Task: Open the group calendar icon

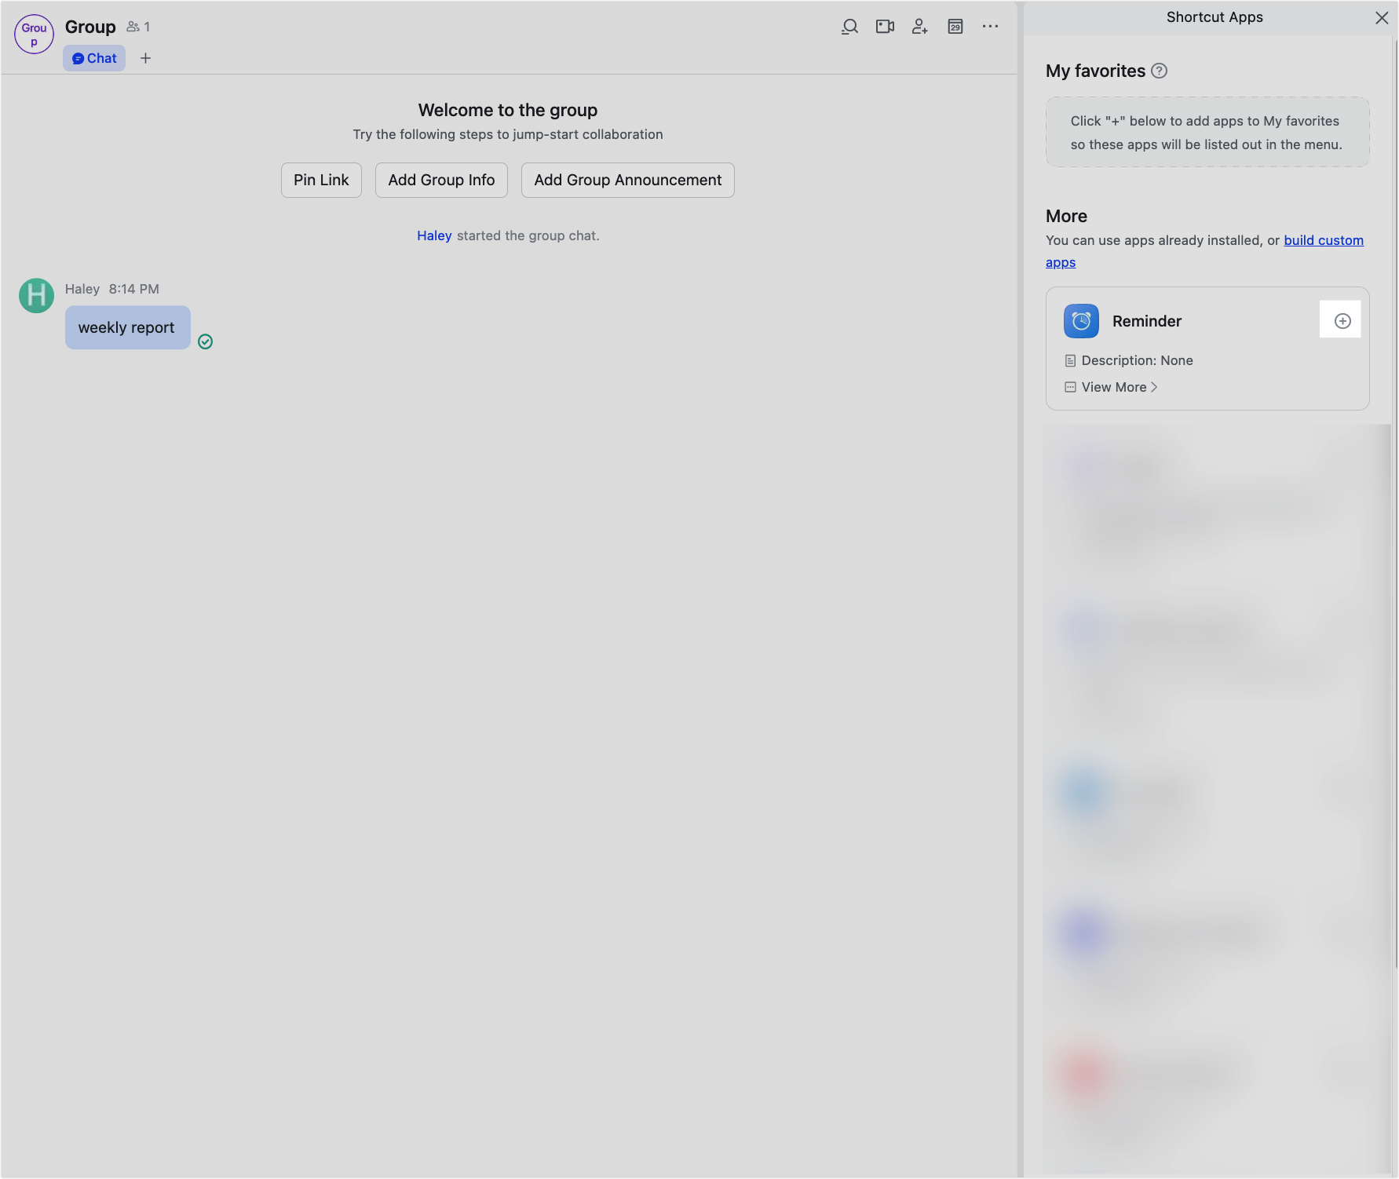Action: point(955,26)
